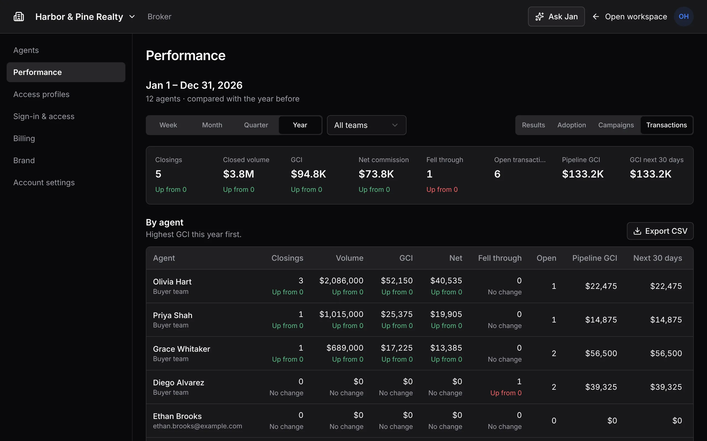Open Grace Whitaker's agent row
Screen dimensions: 707x441
point(420,353)
